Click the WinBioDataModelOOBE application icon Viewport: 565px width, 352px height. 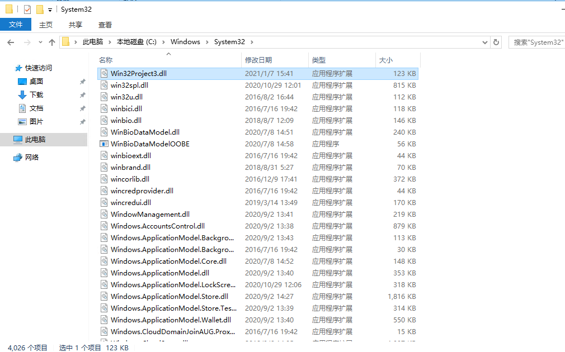(103, 144)
